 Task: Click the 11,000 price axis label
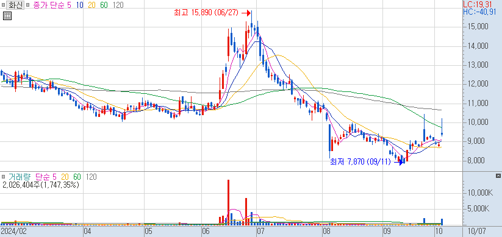(x=478, y=104)
